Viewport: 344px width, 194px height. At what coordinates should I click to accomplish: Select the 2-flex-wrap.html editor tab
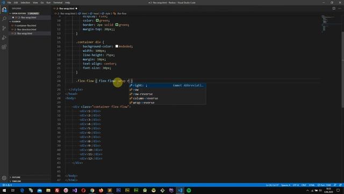[x=66, y=9]
